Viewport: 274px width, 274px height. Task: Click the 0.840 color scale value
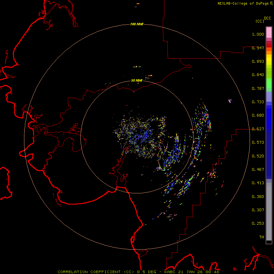(x=258, y=75)
